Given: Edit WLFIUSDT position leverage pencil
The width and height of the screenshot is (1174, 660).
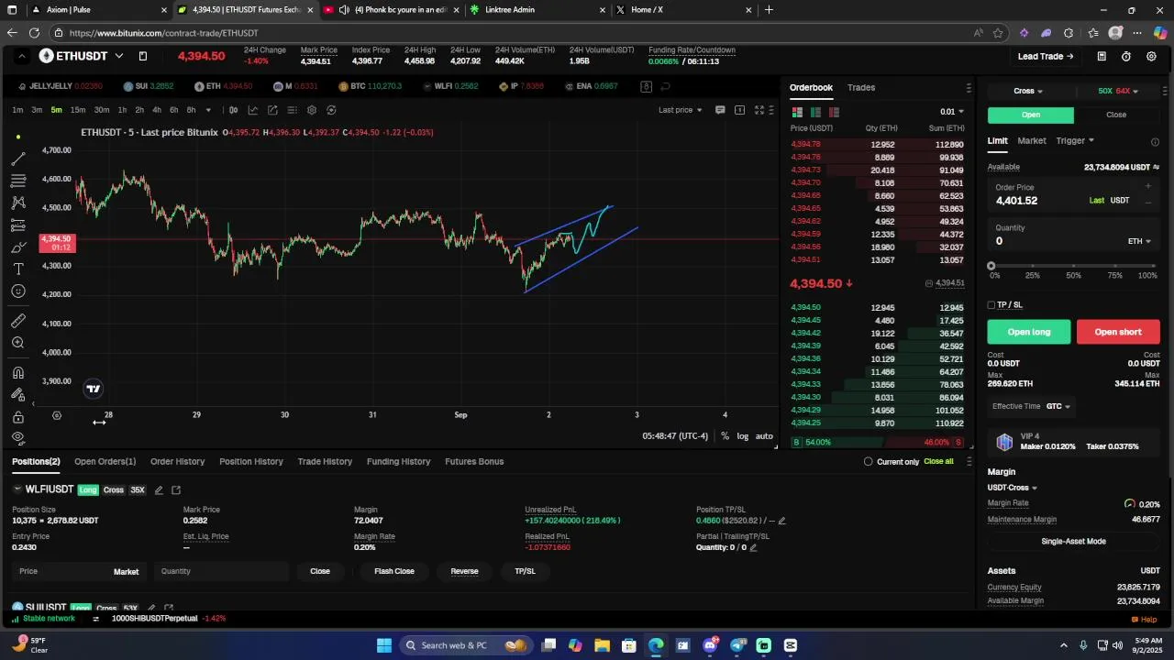Looking at the screenshot, I should (x=159, y=490).
